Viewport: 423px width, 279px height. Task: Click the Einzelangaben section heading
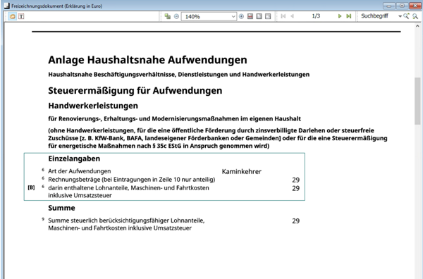coord(74,159)
